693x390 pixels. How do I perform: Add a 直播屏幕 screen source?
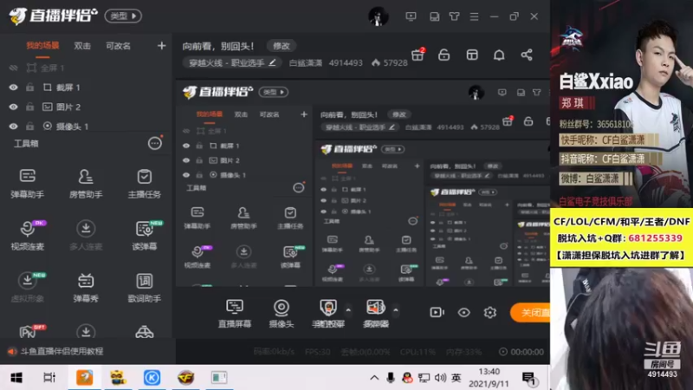(235, 314)
